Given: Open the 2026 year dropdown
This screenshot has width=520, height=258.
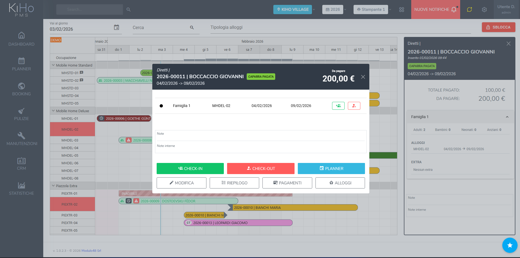Looking at the screenshot, I should click(x=335, y=10).
